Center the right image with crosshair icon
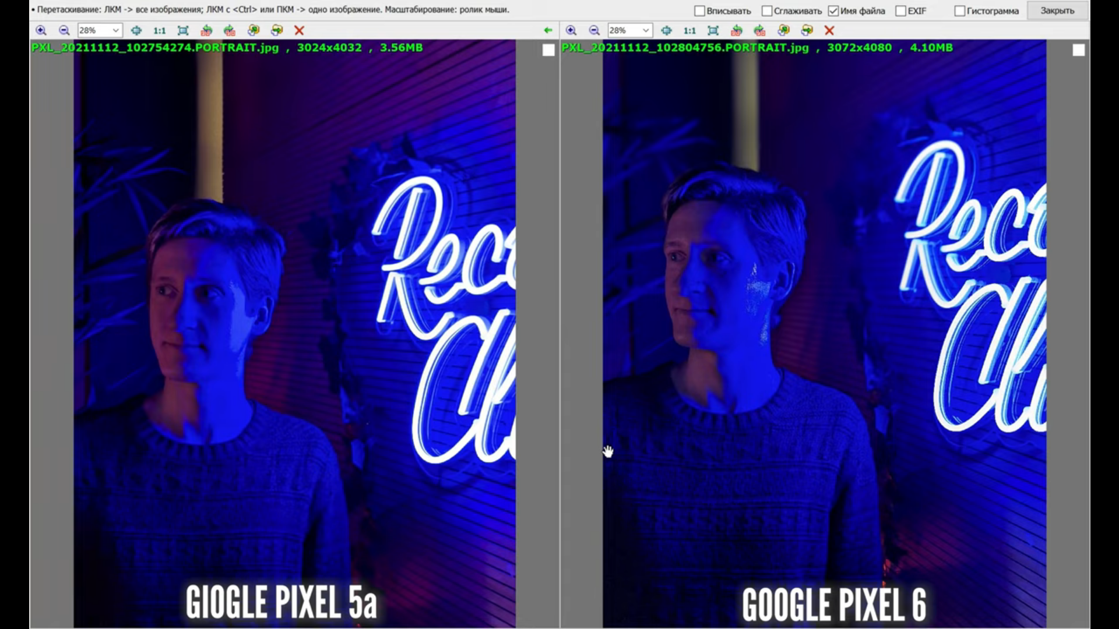Screen dimensions: 1119x629 click(666, 30)
